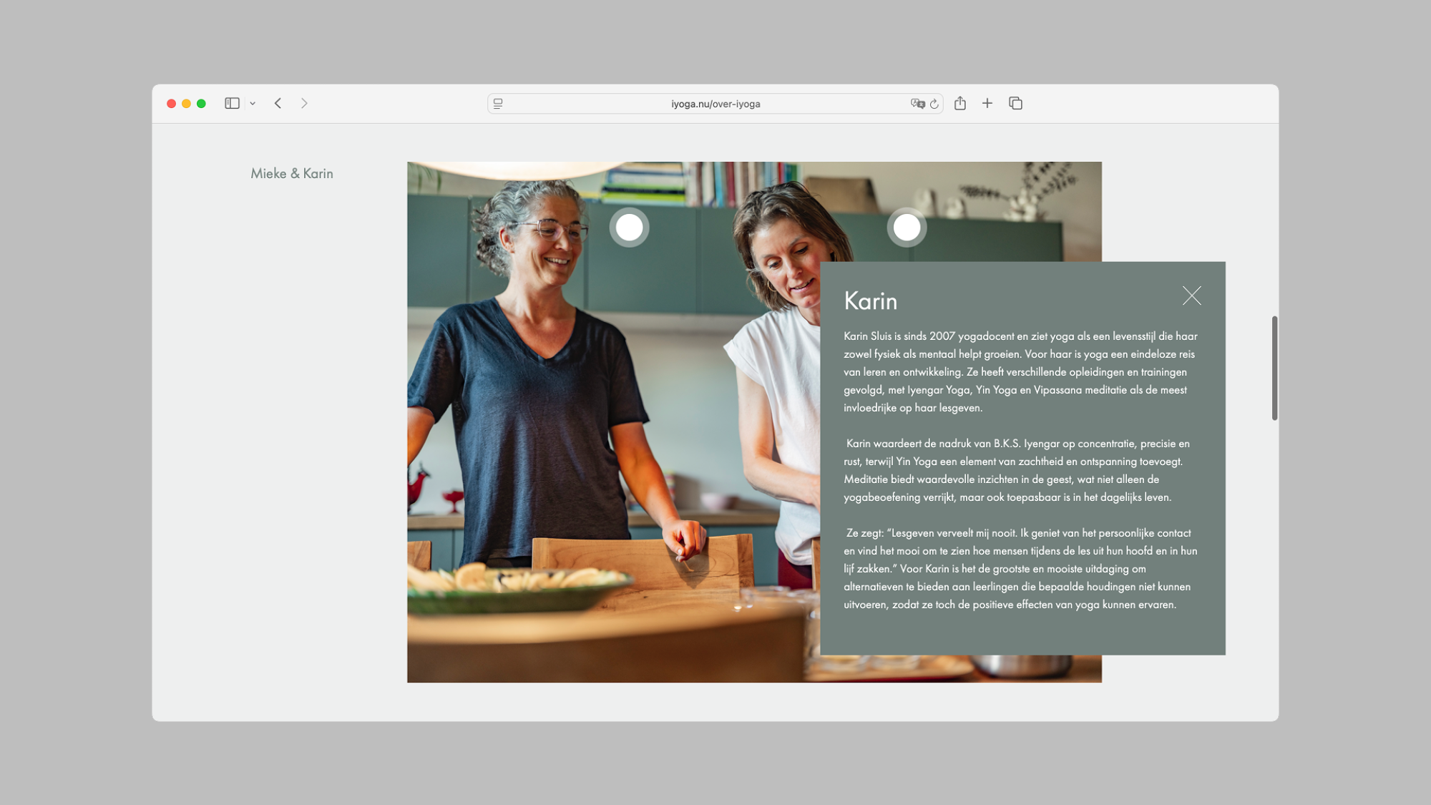Screen dimensions: 1431x805
Task: Click the green full screen window button
Action: coord(201,104)
